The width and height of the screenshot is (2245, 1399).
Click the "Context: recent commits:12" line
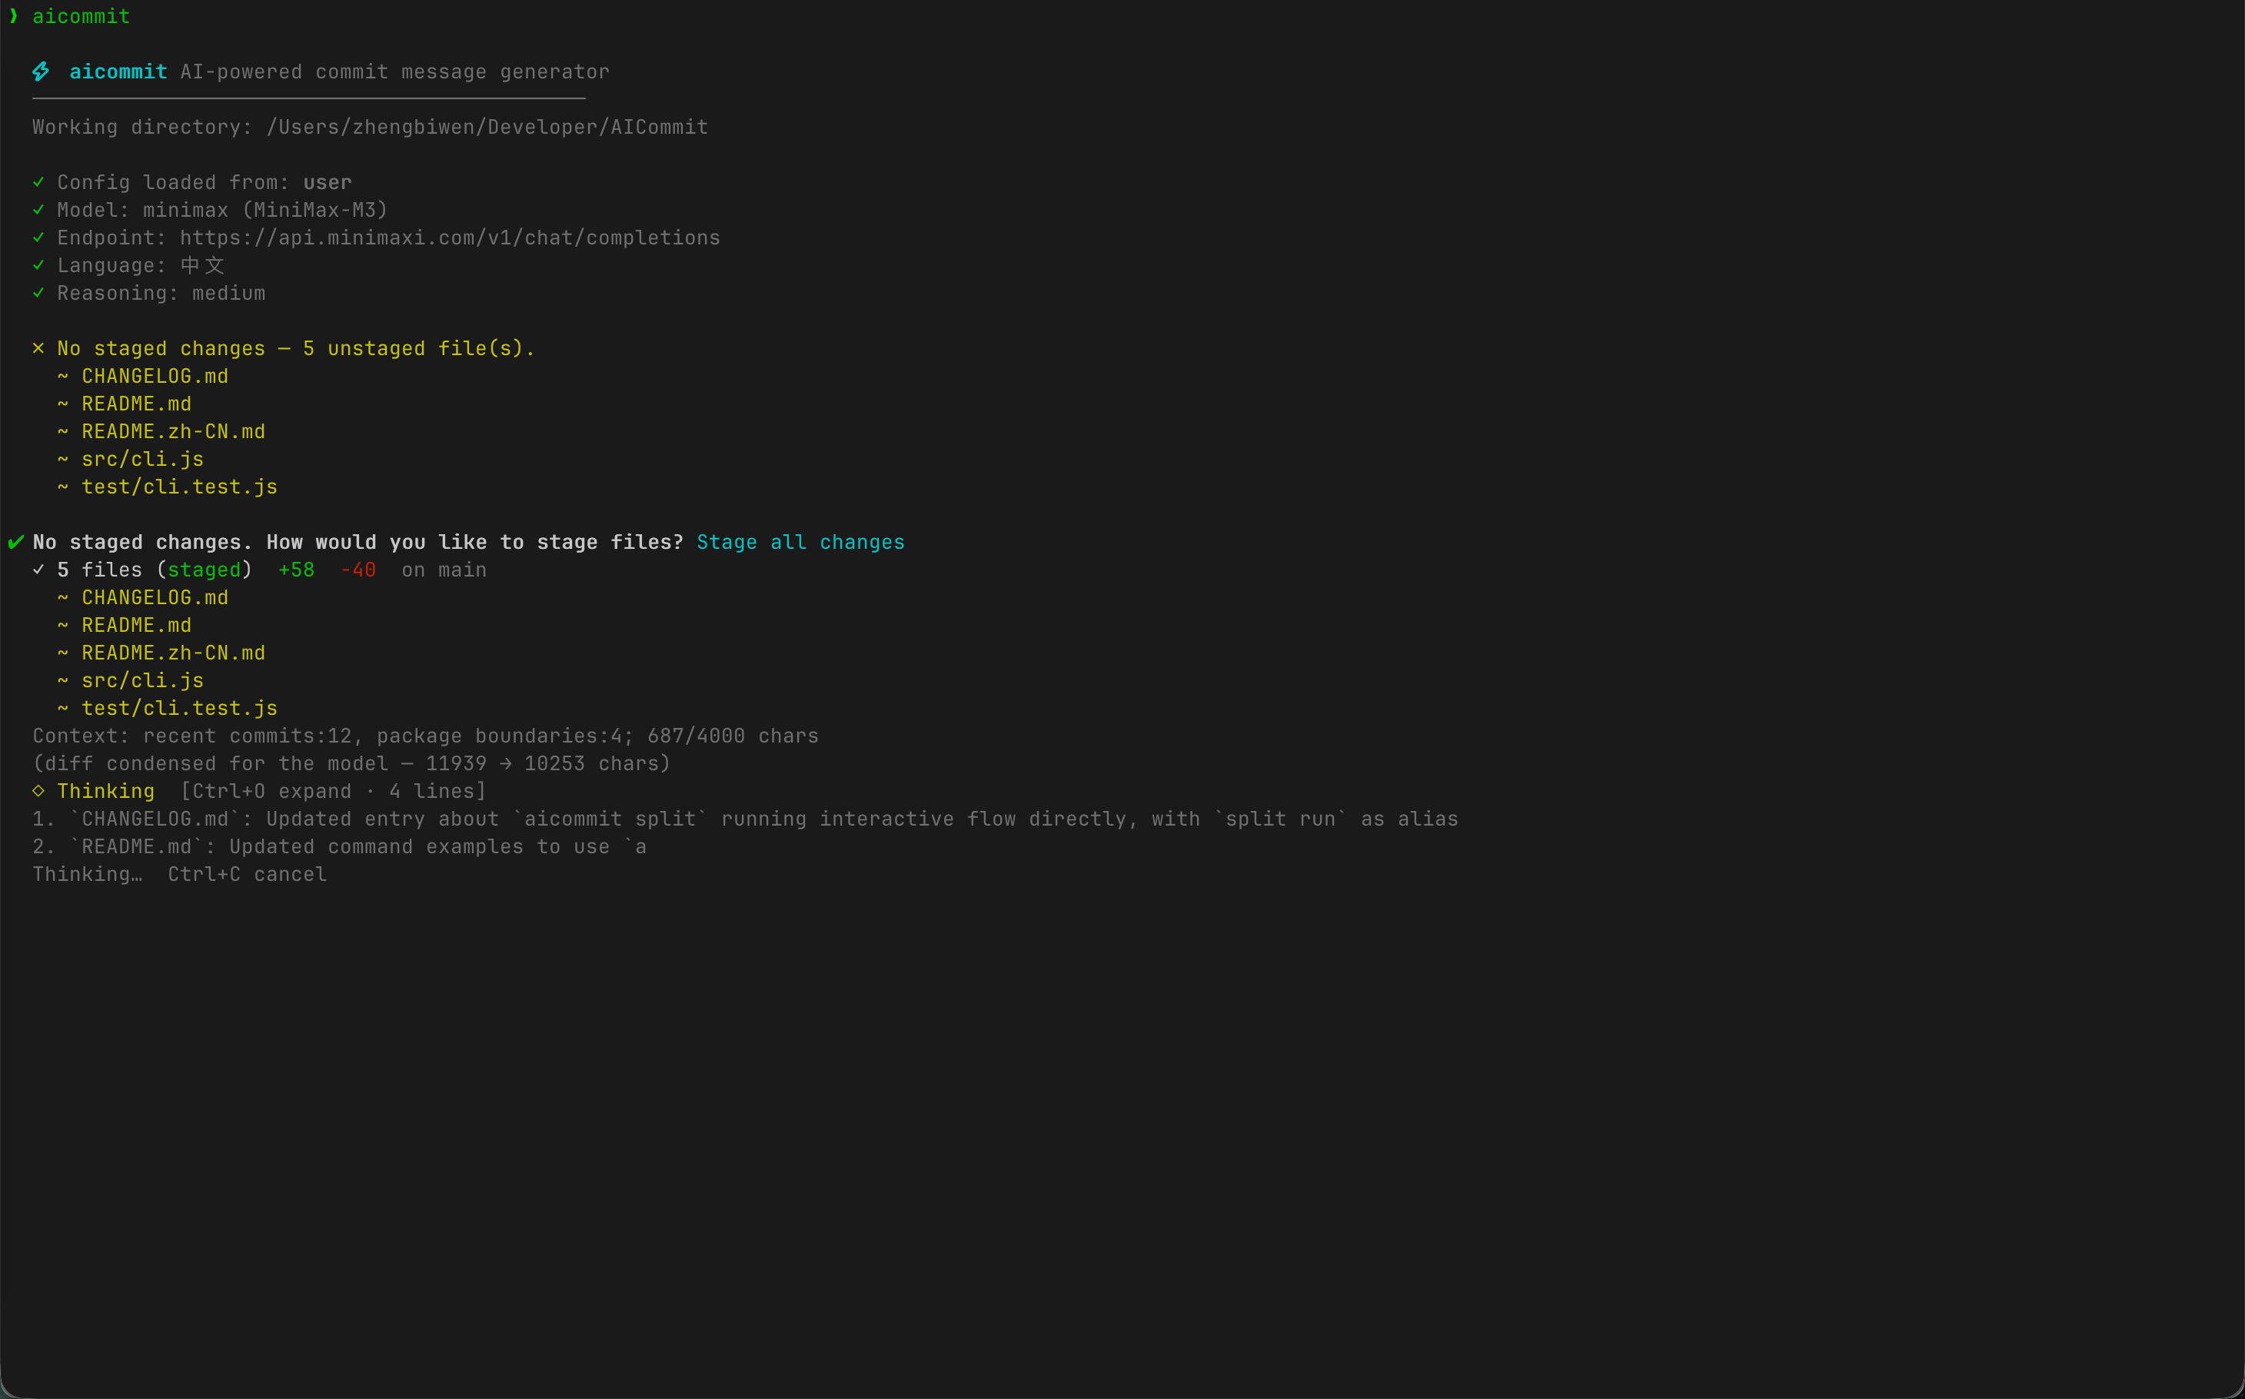[426, 736]
